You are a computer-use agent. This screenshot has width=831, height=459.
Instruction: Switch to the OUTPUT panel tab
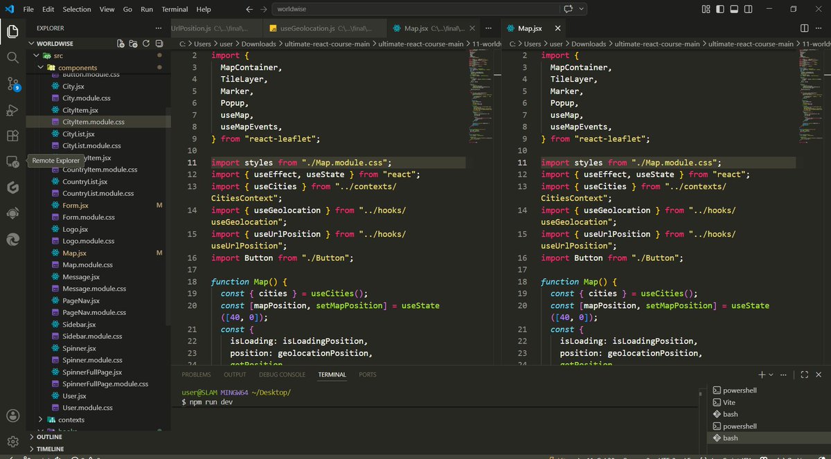pyautogui.click(x=235, y=375)
